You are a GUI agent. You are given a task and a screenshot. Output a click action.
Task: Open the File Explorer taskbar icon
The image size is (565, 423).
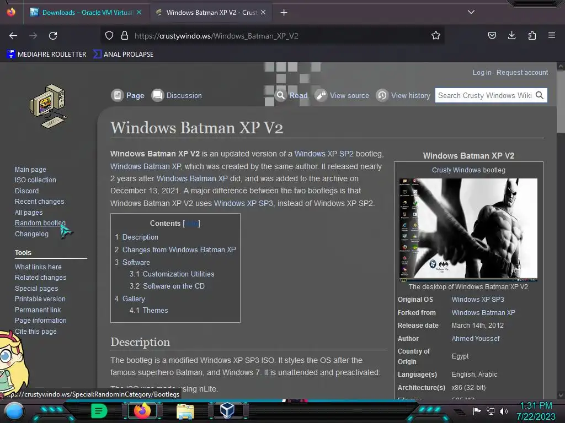tap(185, 411)
